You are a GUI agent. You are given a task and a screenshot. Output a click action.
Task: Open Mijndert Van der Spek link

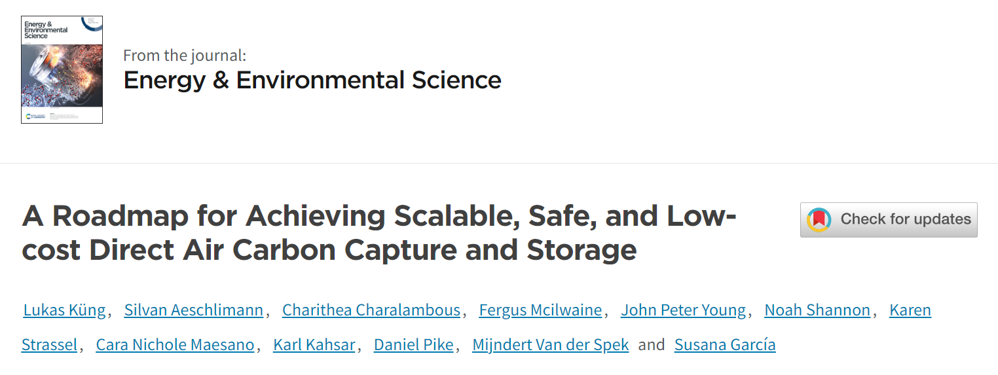coord(551,345)
